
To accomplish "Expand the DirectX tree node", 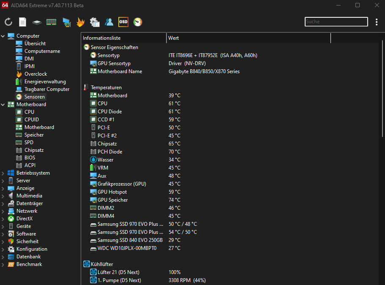I will pos(3,219).
